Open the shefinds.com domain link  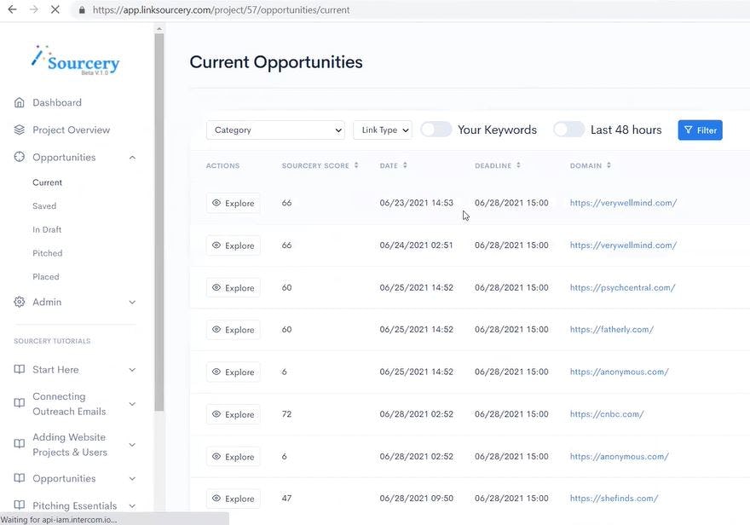pos(614,499)
